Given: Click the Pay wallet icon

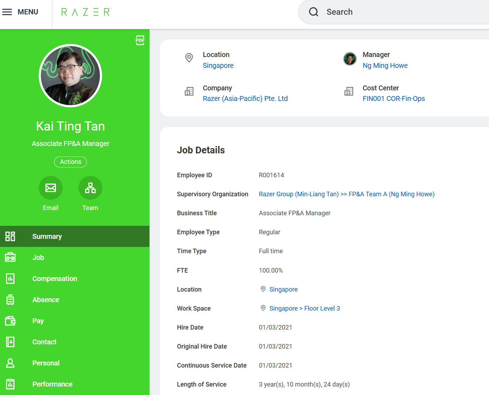Looking at the screenshot, I should click(x=10, y=321).
